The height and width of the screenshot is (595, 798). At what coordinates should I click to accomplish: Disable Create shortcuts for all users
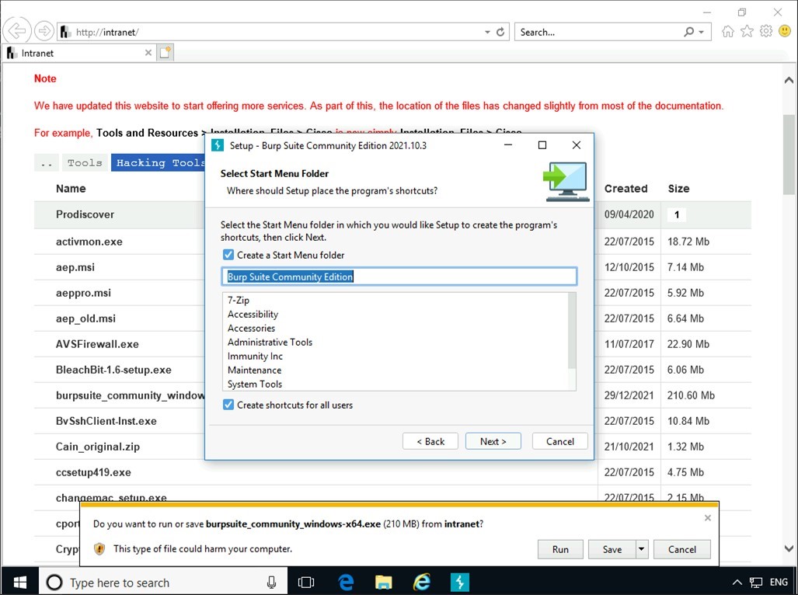coord(228,405)
